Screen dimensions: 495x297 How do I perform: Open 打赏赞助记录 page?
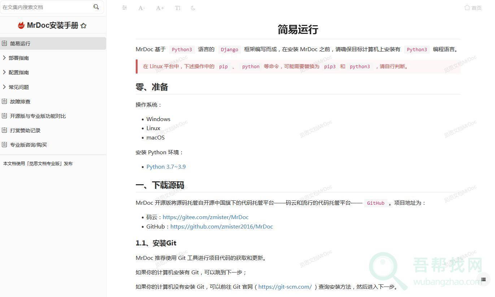tap(25, 130)
